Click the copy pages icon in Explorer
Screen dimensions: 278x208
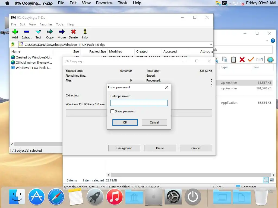pos(225,60)
